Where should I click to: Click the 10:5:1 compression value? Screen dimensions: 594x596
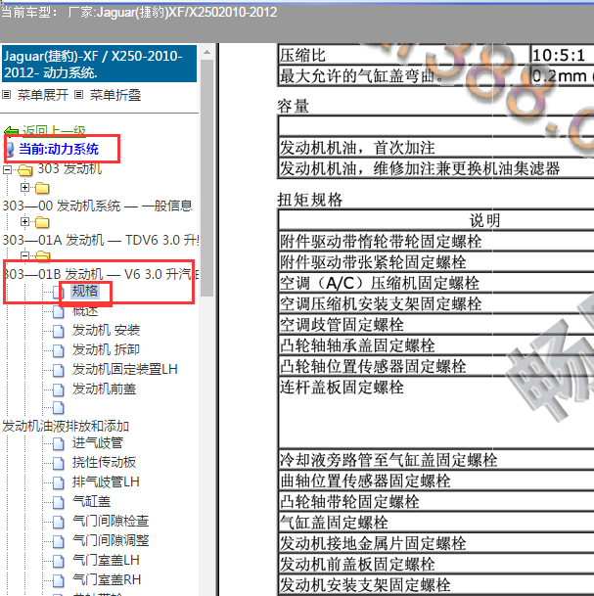[x=559, y=56]
